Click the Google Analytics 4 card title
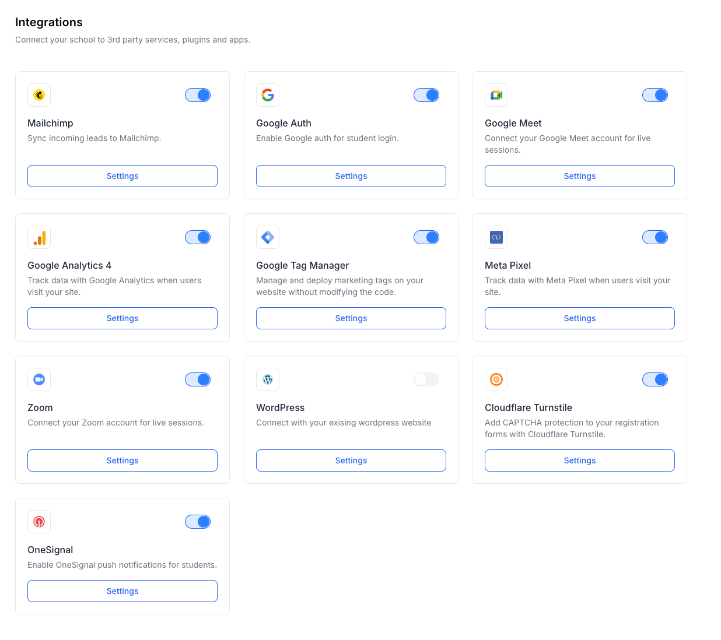Viewport: 721px width, 640px height. click(69, 265)
